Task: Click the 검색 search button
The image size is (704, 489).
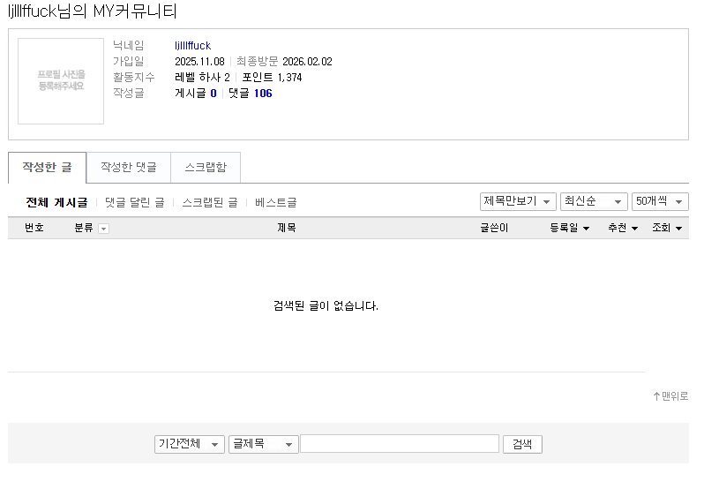Action: (x=522, y=445)
